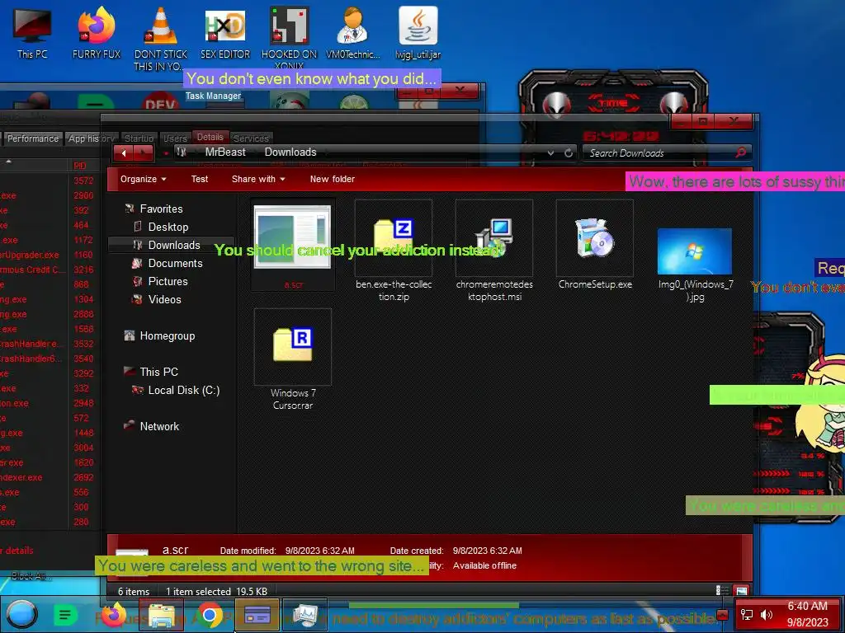Launch FURRY FUX Firefox desktop shortcut
This screenshot has width=845, height=633.
click(x=97, y=32)
